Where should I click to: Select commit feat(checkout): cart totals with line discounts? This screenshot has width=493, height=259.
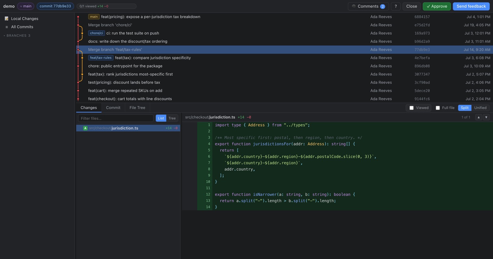point(284,99)
